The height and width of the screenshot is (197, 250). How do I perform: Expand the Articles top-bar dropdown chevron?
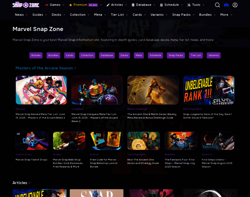click(126, 5)
